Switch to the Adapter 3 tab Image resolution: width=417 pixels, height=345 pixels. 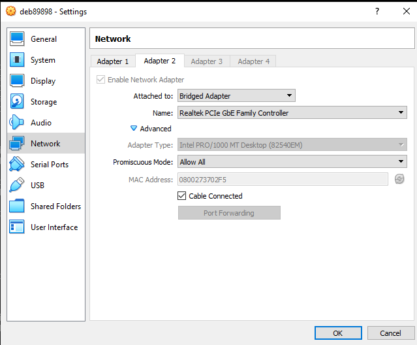point(207,61)
